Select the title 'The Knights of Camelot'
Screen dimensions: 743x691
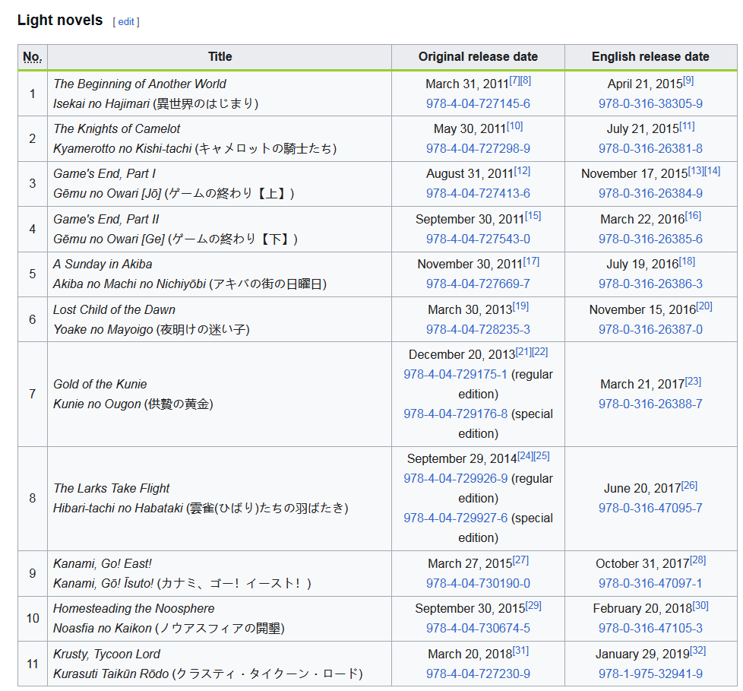point(116,129)
